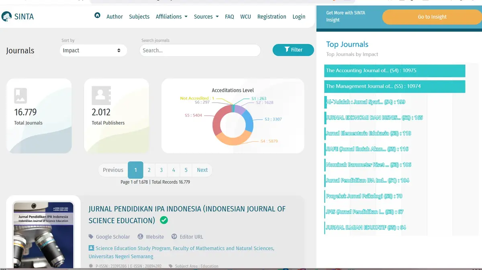Click the JIAFE (Jurnal Ilmiah Akun... entry

[366, 149]
